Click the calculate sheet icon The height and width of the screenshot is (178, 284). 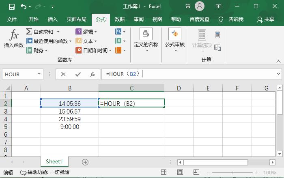point(217,47)
